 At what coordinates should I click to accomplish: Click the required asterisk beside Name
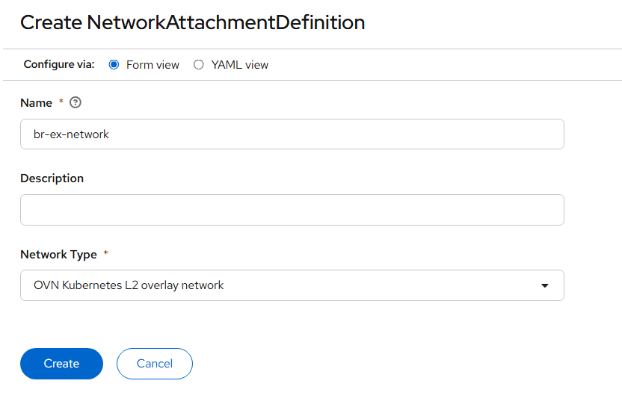pyautogui.click(x=61, y=102)
